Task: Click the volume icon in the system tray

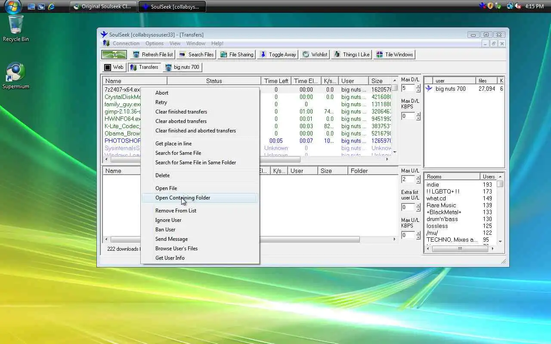Action: coord(517,6)
